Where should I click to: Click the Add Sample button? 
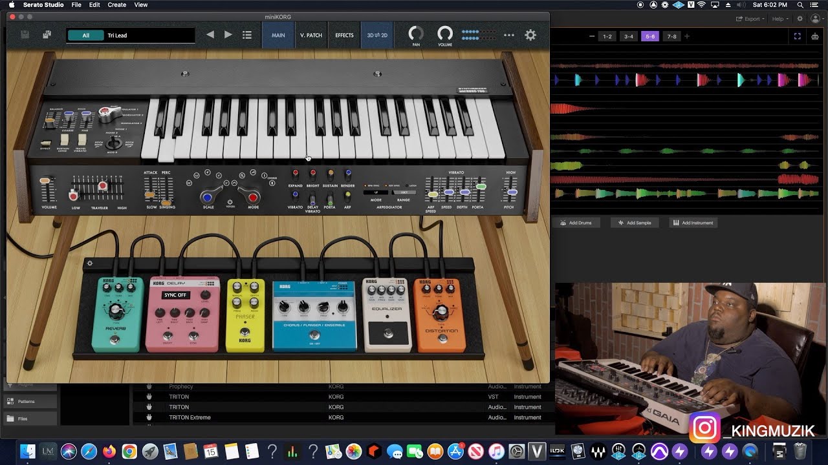pos(635,223)
